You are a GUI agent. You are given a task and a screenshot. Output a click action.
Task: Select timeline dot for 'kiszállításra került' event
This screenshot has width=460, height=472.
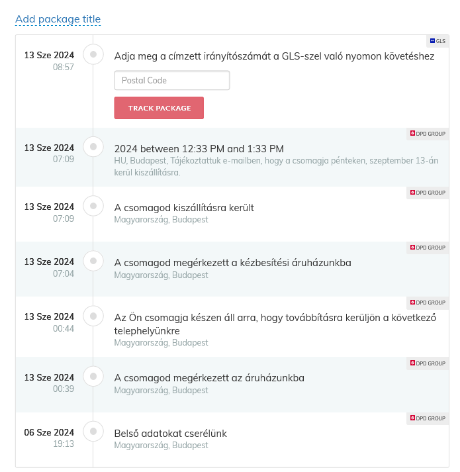[x=93, y=206]
